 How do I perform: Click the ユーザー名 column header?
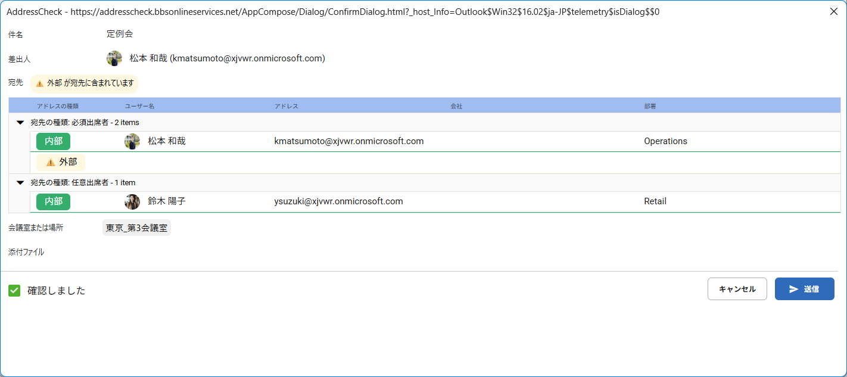[x=140, y=106]
